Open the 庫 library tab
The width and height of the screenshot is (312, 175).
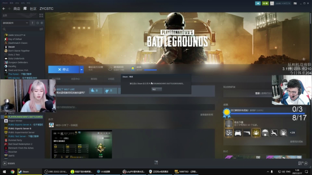pyautogui.click(x=25, y=9)
